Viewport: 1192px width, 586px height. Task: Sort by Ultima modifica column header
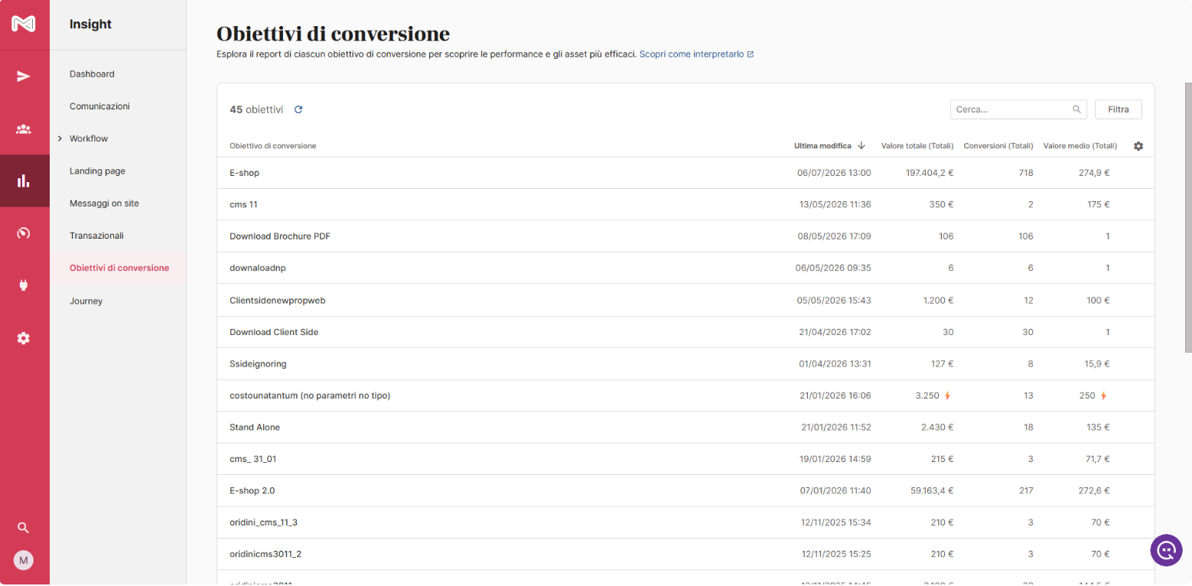[822, 146]
